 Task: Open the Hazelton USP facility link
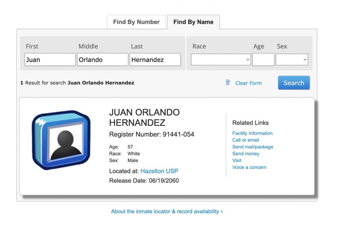tap(159, 171)
